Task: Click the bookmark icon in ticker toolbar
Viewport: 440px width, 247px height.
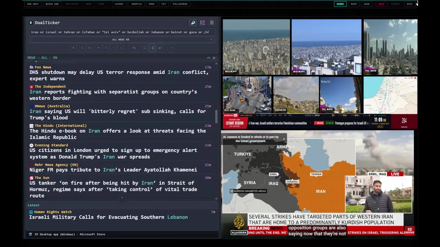Action: 145,48
